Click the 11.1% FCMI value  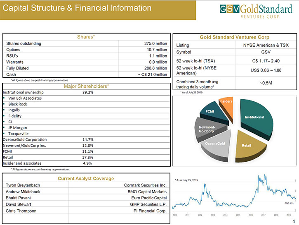(88, 151)
